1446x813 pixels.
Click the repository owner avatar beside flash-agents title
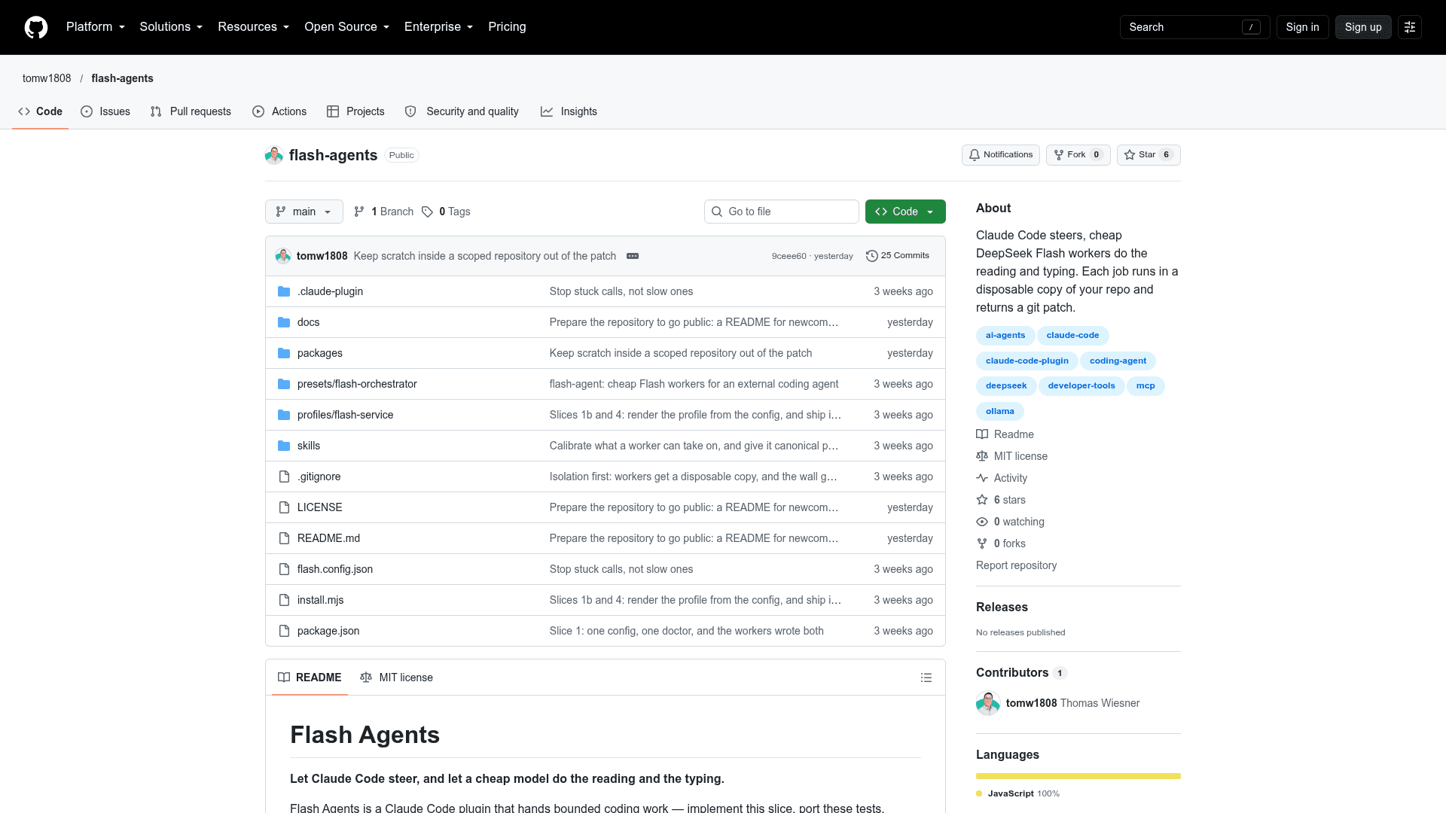coord(274,155)
